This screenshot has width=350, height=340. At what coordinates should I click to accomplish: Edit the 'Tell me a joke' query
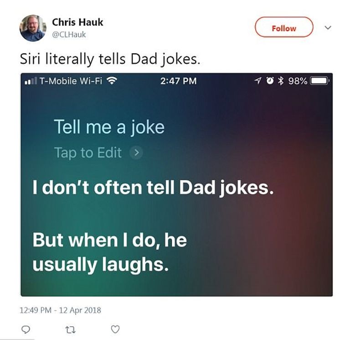click(x=109, y=127)
